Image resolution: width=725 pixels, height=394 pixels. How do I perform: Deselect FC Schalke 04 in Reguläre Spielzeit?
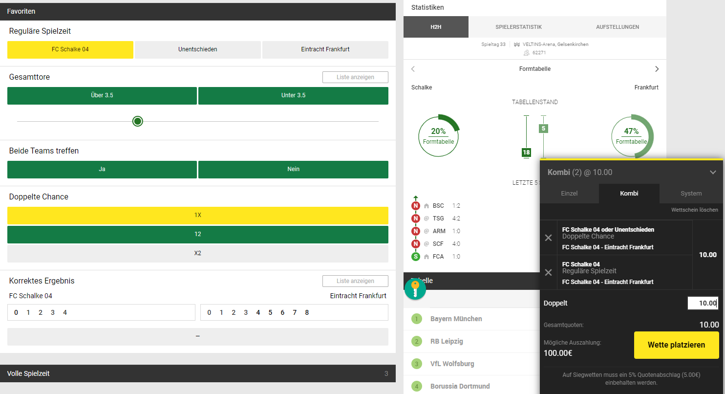click(x=70, y=49)
